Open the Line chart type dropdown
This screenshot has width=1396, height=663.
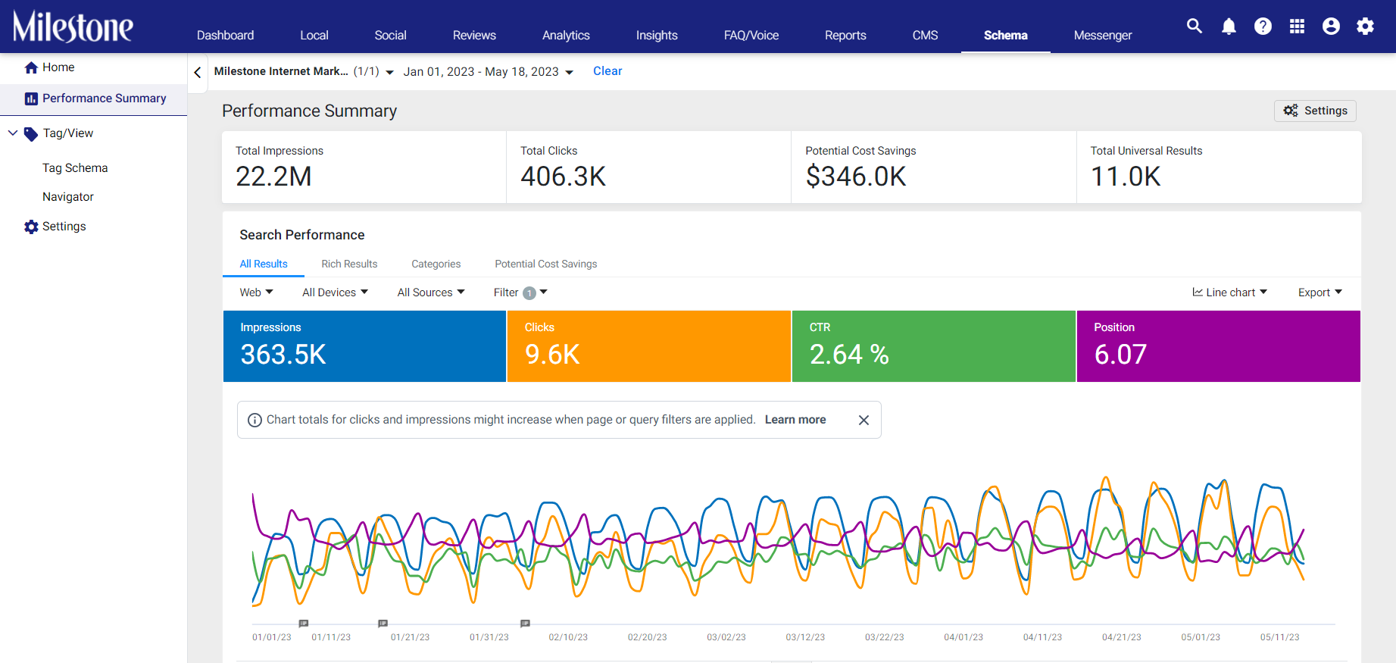click(x=1229, y=292)
